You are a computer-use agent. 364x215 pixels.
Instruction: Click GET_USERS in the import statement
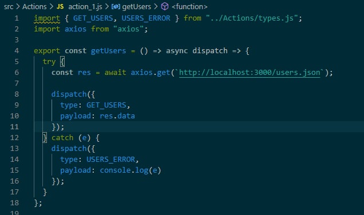[x=93, y=18]
